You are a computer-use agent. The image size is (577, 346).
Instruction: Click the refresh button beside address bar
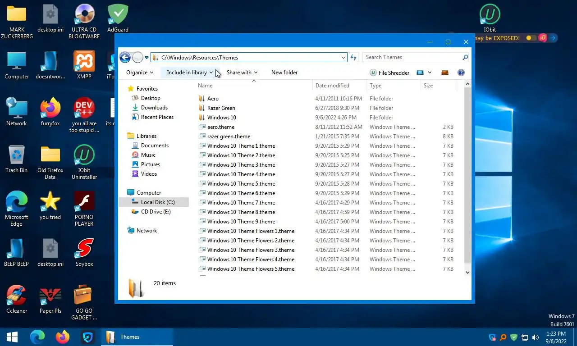tap(353, 57)
